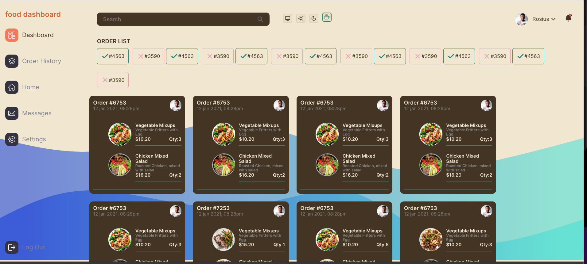
Task: Select Dashboard menu label
Action: coord(38,35)
